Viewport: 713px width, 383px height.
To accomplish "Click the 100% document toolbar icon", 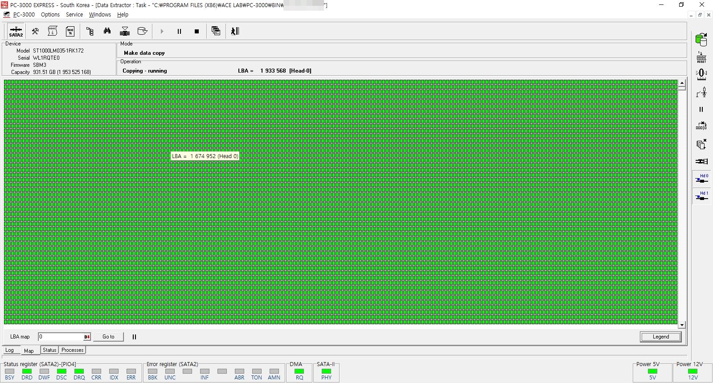I will tap(70, 31).
